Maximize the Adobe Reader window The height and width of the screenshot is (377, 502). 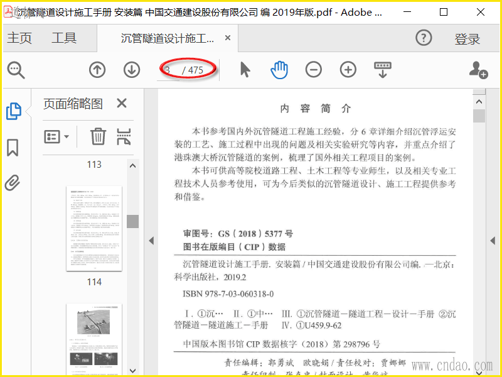coord(444,12)
